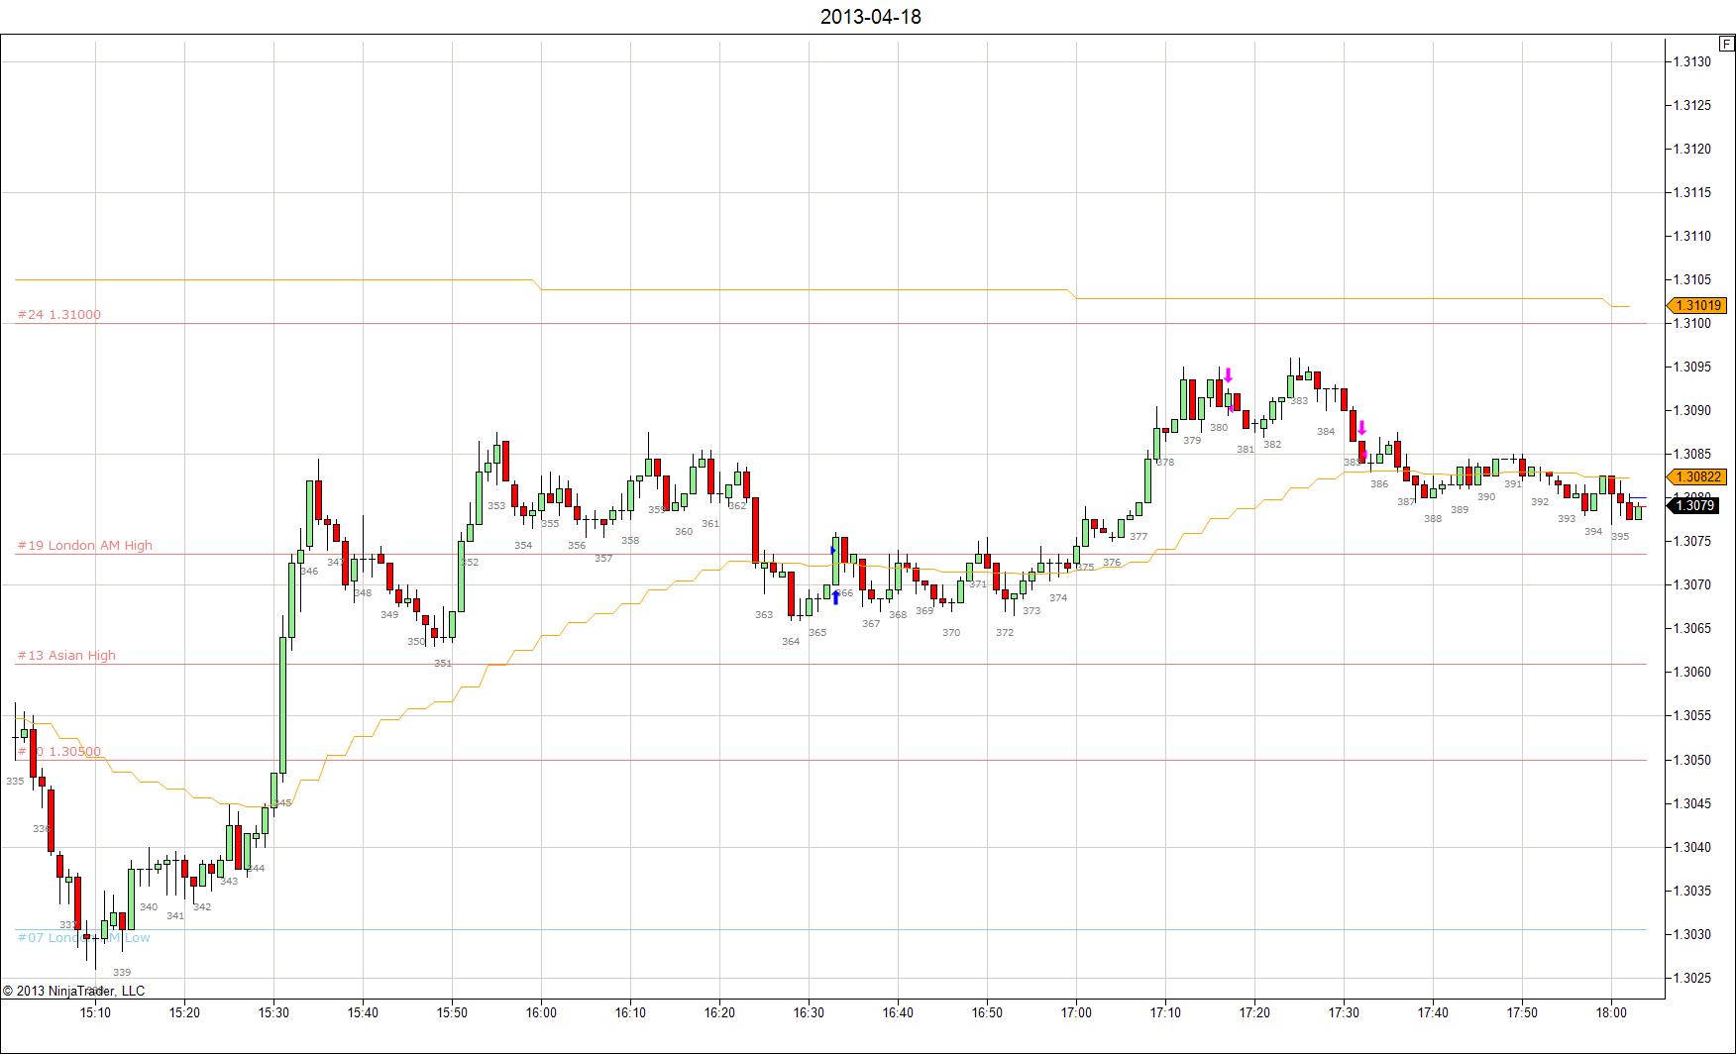Click bar number label 339

(x=122, y=973)
